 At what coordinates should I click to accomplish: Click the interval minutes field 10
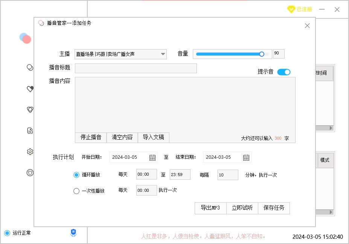228,175
